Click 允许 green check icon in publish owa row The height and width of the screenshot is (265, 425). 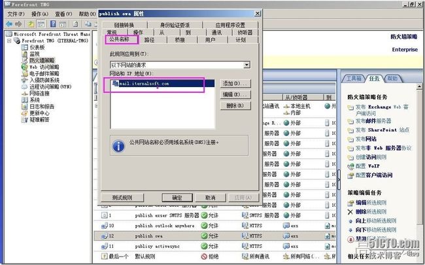coord(204,236)
